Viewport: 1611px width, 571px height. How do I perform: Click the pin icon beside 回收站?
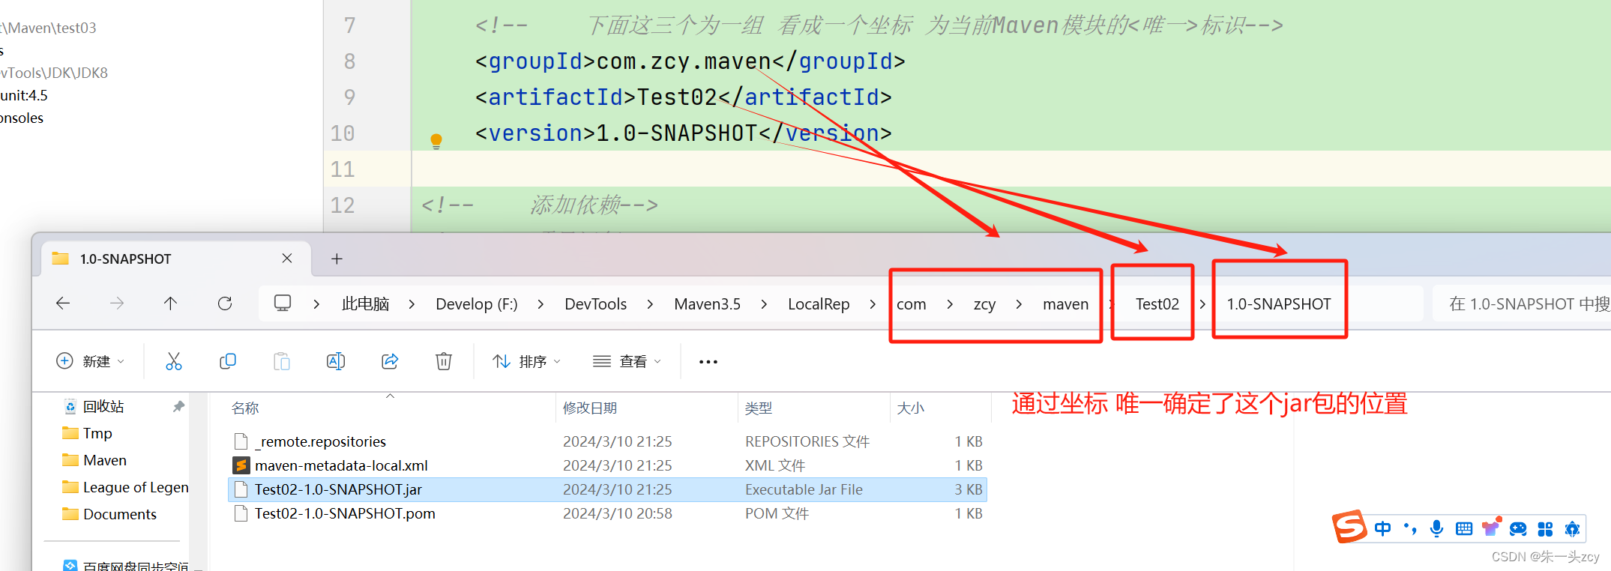click(178, 406)
